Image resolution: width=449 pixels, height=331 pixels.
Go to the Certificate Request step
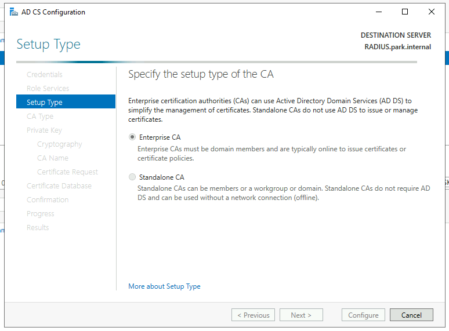click(x=67, y=172)
